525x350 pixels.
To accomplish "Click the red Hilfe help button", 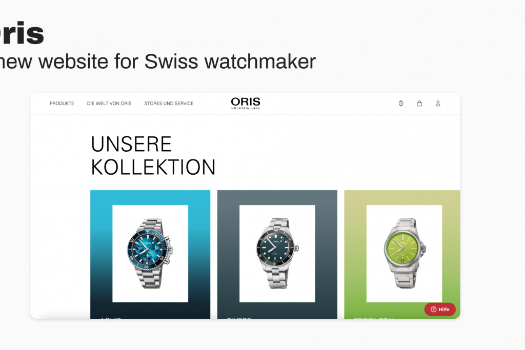I will click(x=440, y=309).
